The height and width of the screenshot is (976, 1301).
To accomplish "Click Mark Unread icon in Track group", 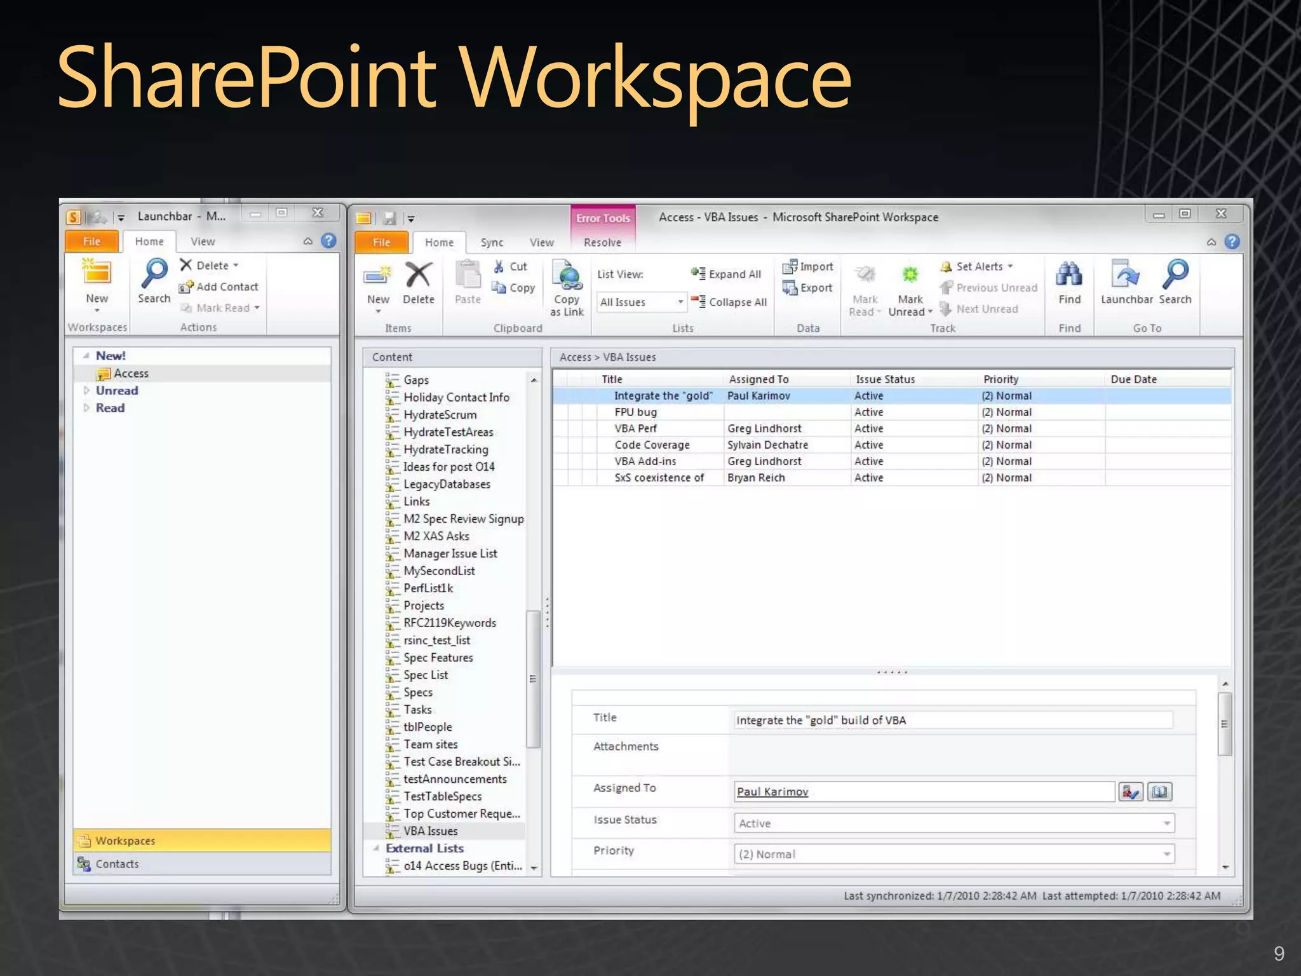I will pyautogui.click(x=910, y=274).
